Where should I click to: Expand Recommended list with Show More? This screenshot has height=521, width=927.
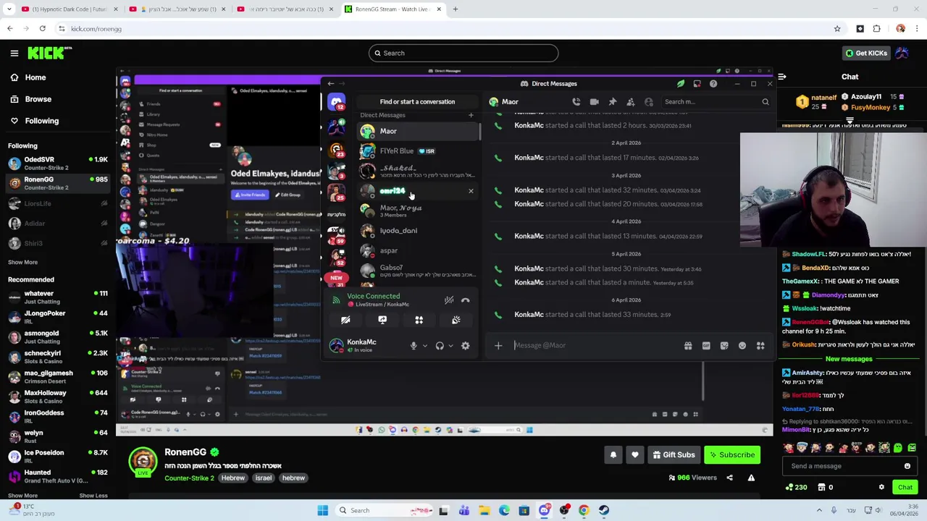click(22, 496)
